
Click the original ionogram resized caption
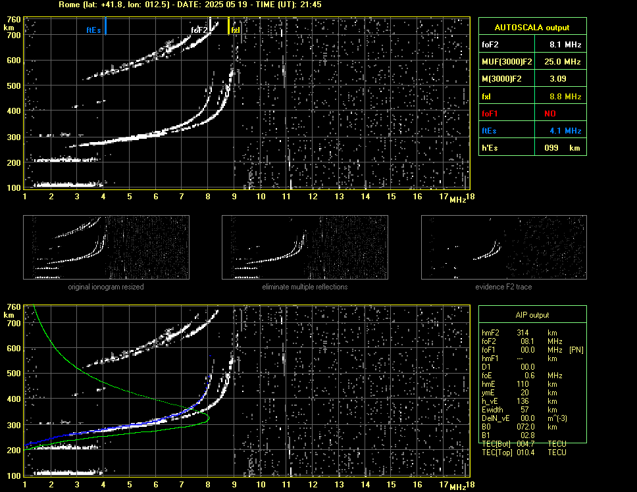[106, 287]
